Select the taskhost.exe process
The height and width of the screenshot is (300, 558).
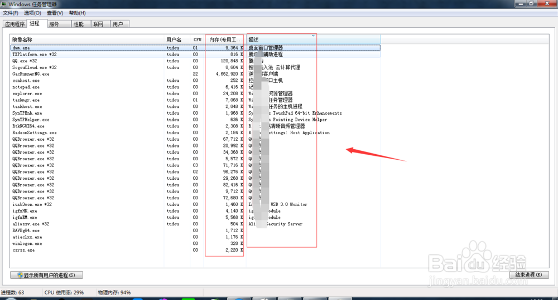coord(195,106)
